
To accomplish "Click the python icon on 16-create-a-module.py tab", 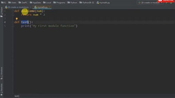I will [6, 7].
